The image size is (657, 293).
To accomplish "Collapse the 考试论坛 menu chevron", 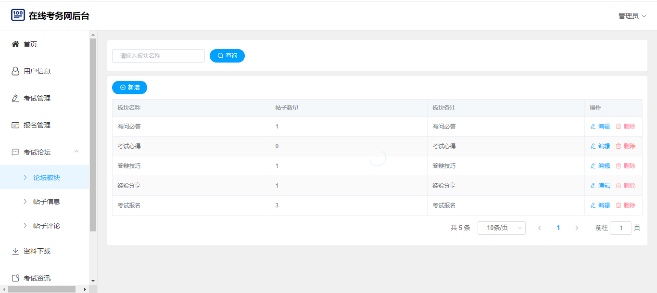I will tap(76, 152).
